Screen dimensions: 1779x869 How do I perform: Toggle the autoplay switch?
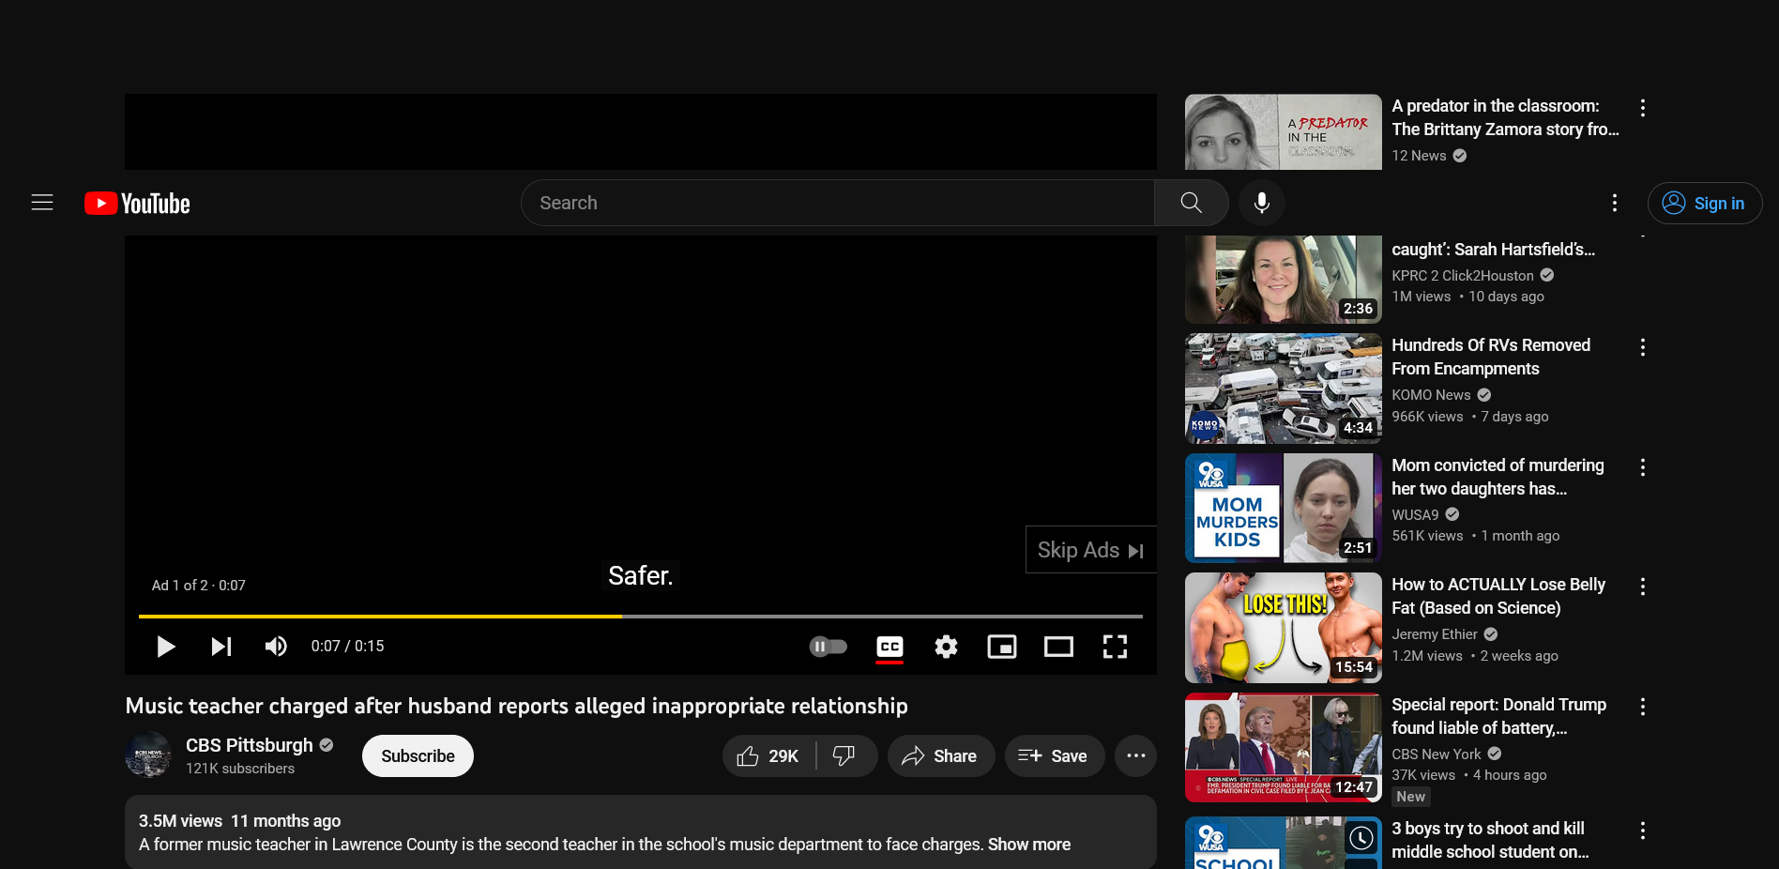click(827, 647)
